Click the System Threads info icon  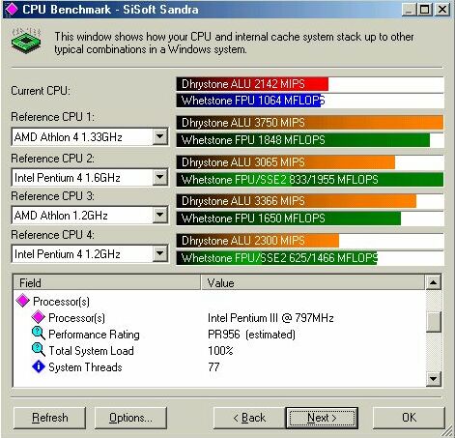39,366
